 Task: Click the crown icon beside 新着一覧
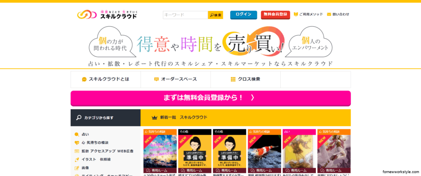pos(155,117)
